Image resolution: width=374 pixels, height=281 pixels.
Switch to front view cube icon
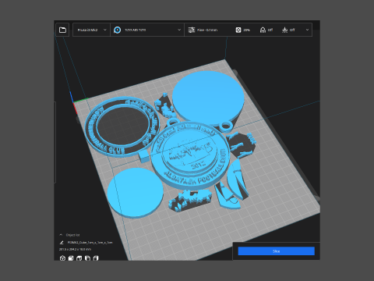coord(71,258)
